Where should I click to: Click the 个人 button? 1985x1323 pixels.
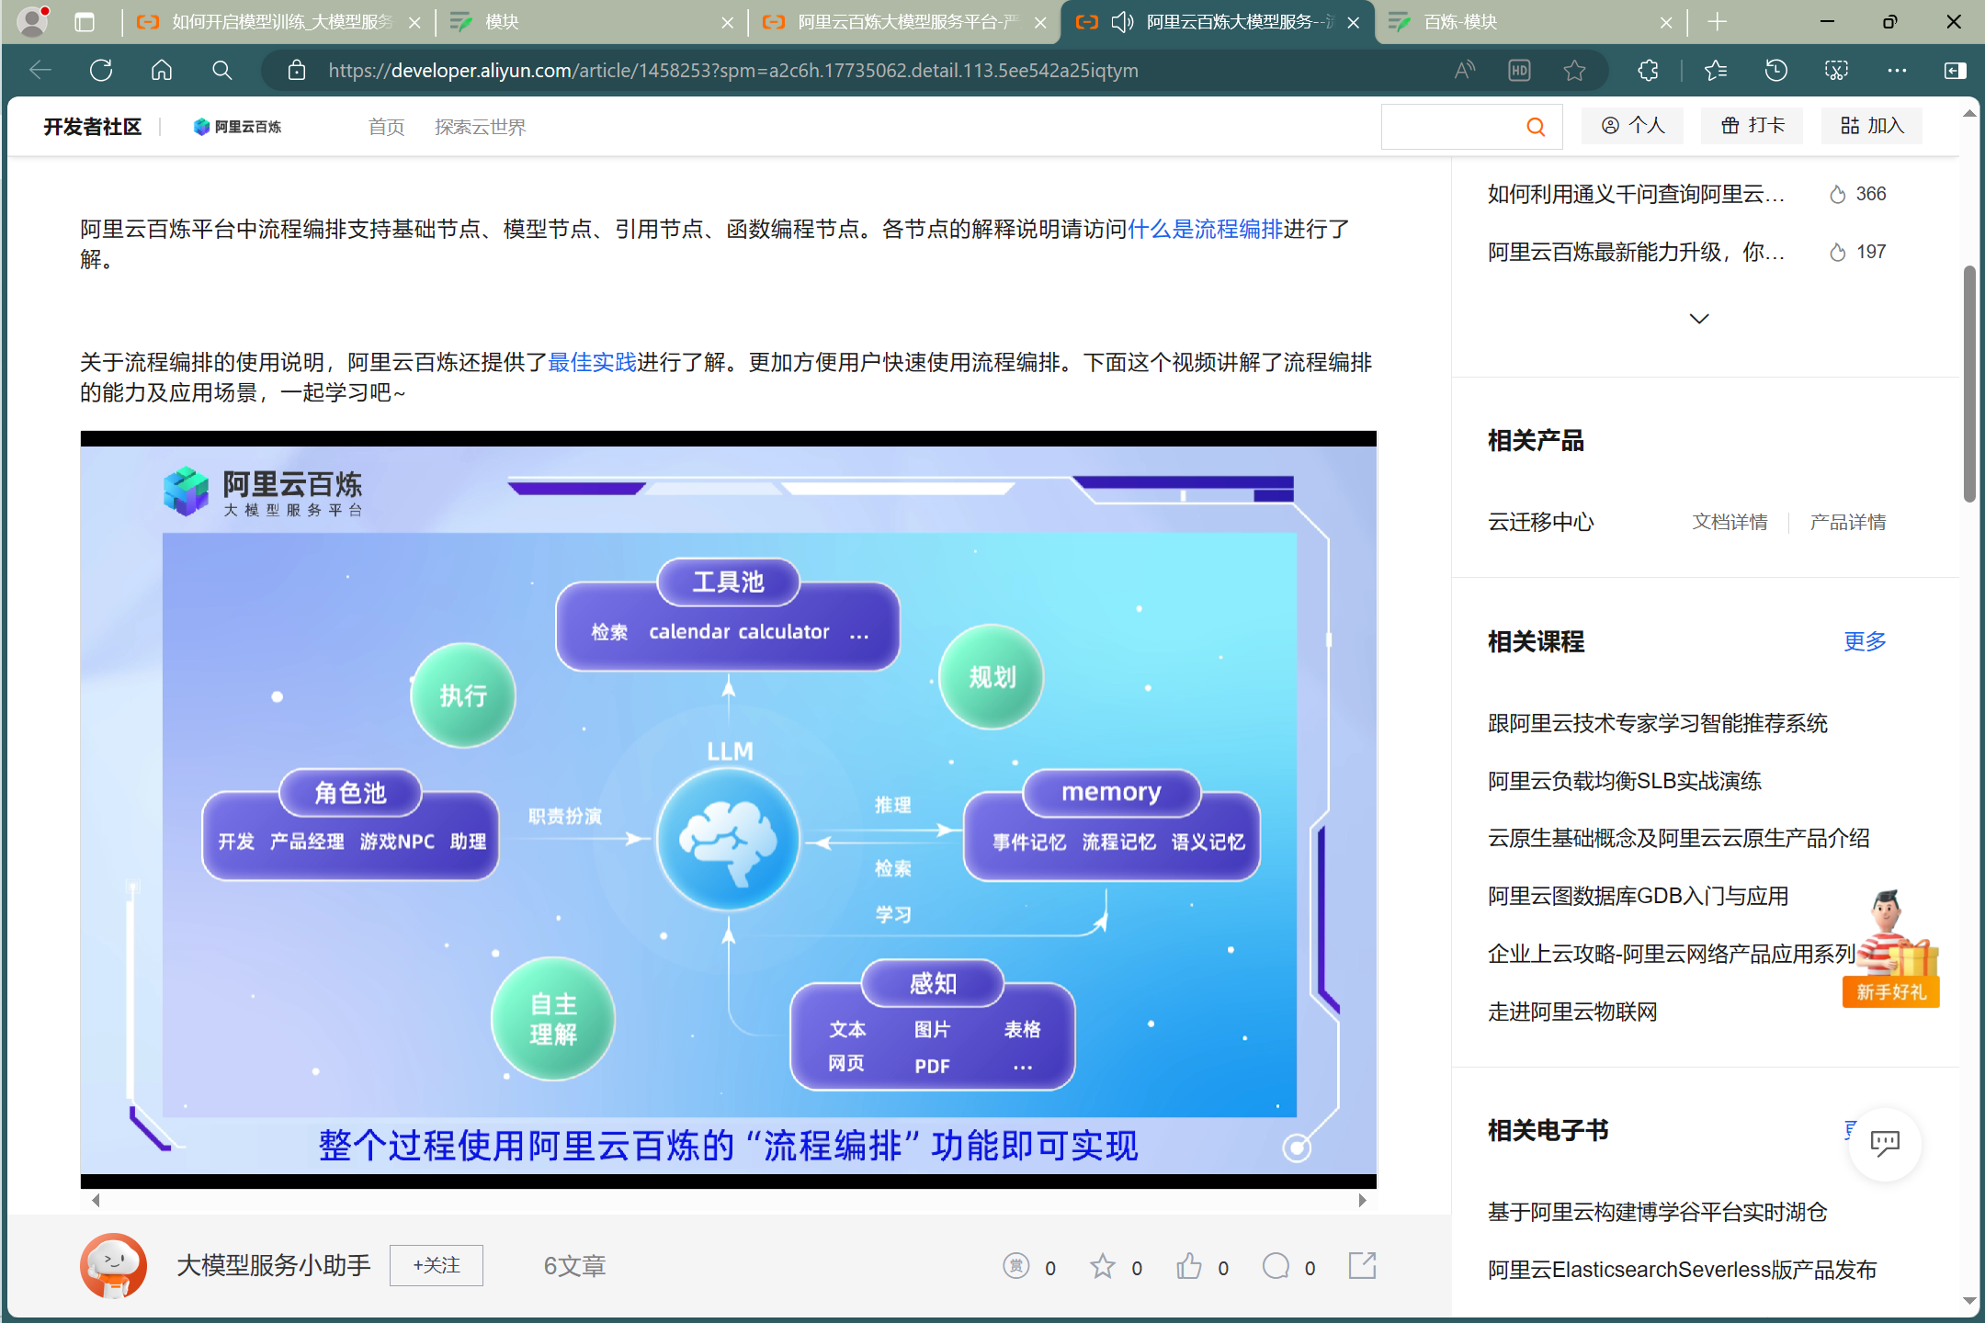click(1632, 126)
